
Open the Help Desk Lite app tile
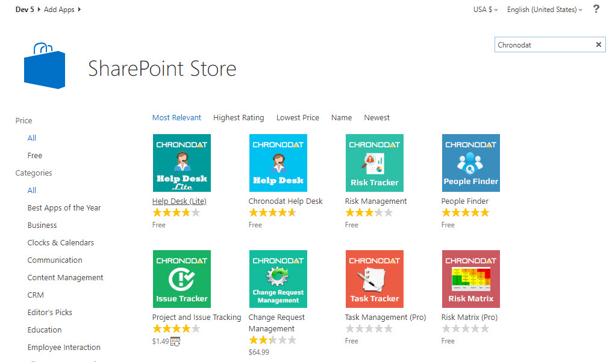pos(181,163)
